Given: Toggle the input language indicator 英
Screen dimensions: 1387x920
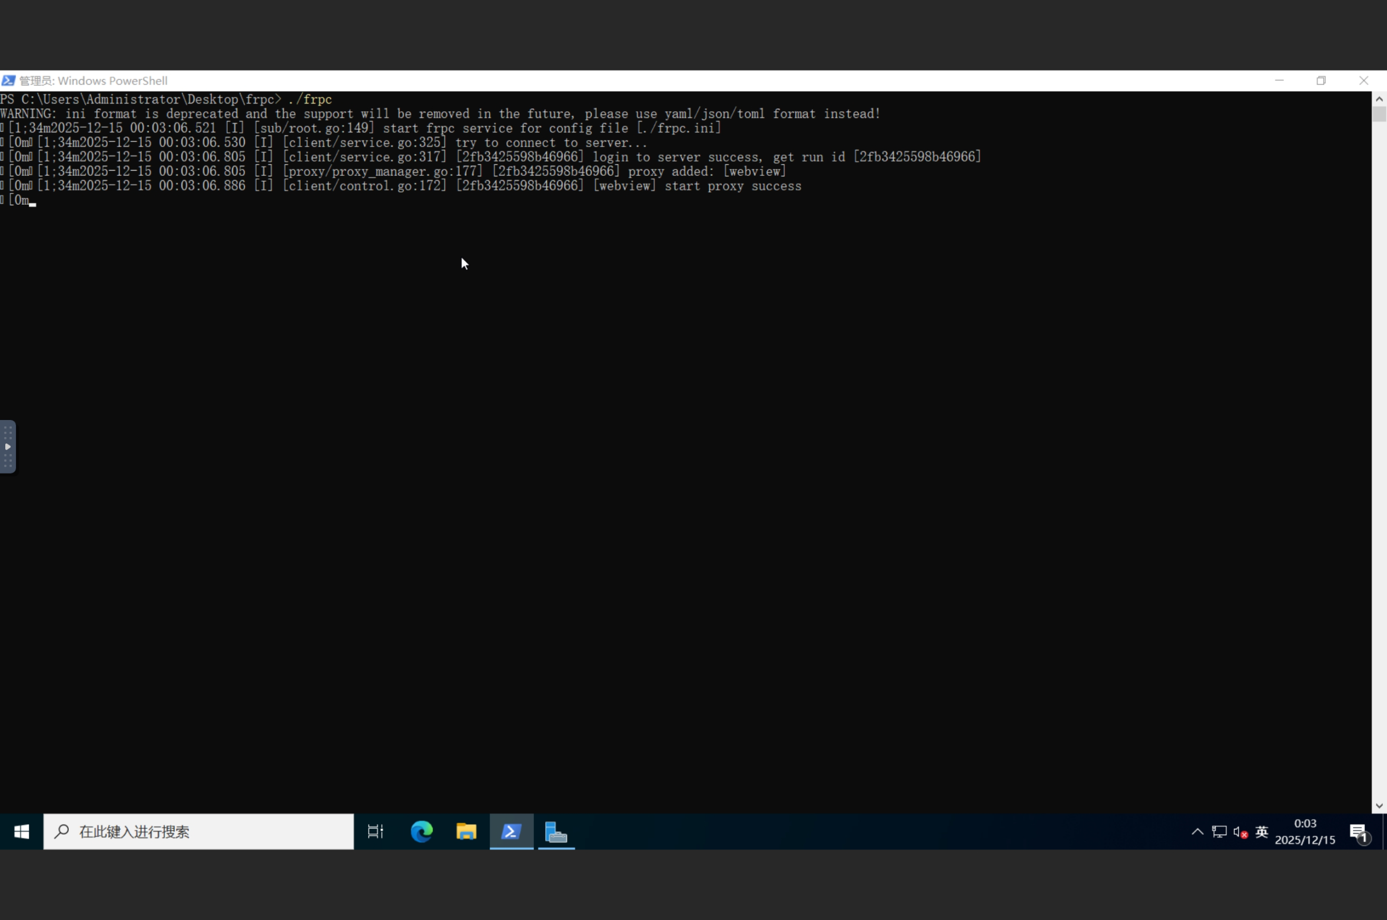Looking at the screenshot, I should pos(1261,832).
